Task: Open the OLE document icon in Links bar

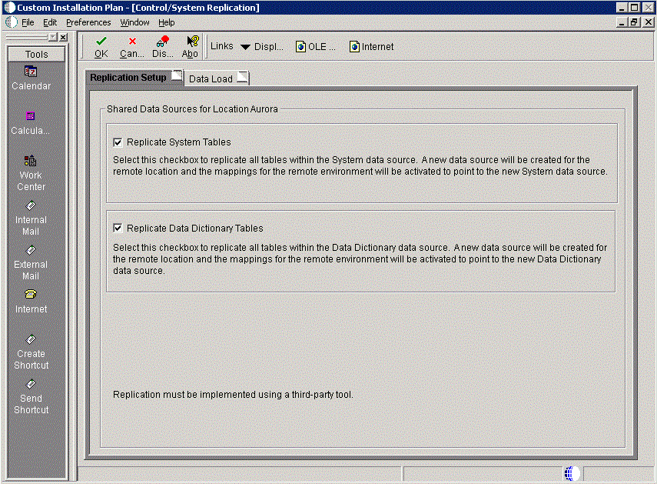Action: click(315, 47)
